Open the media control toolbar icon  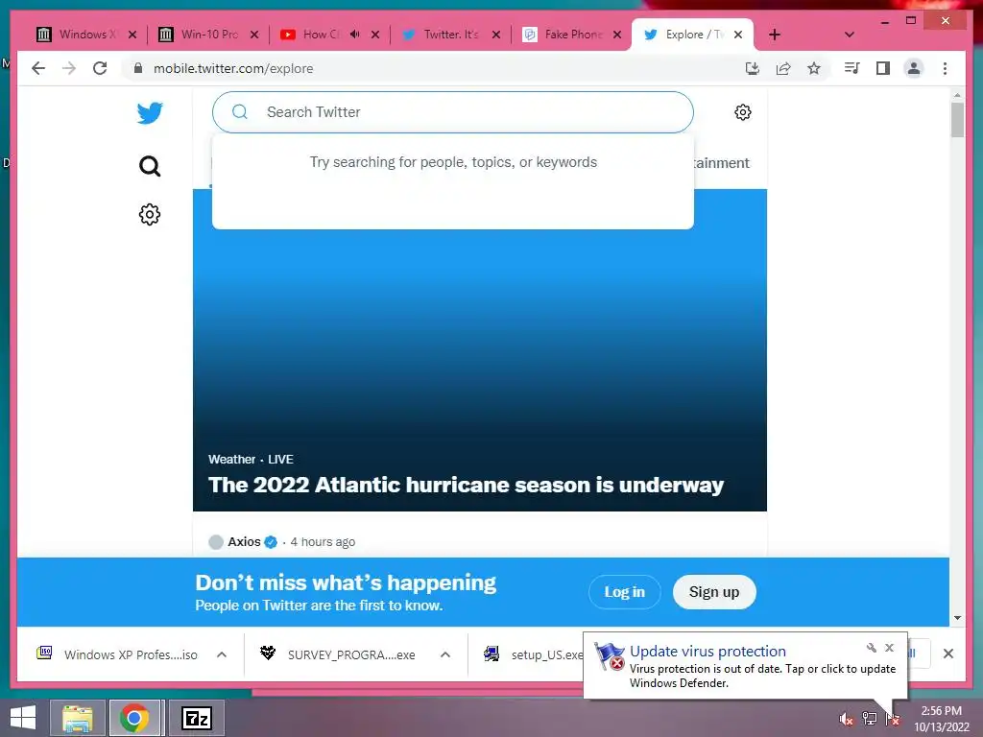(851, 68)
